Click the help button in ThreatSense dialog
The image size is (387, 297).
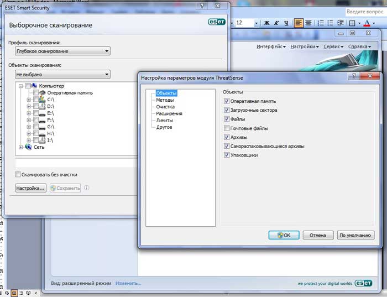tap(354, 76)
